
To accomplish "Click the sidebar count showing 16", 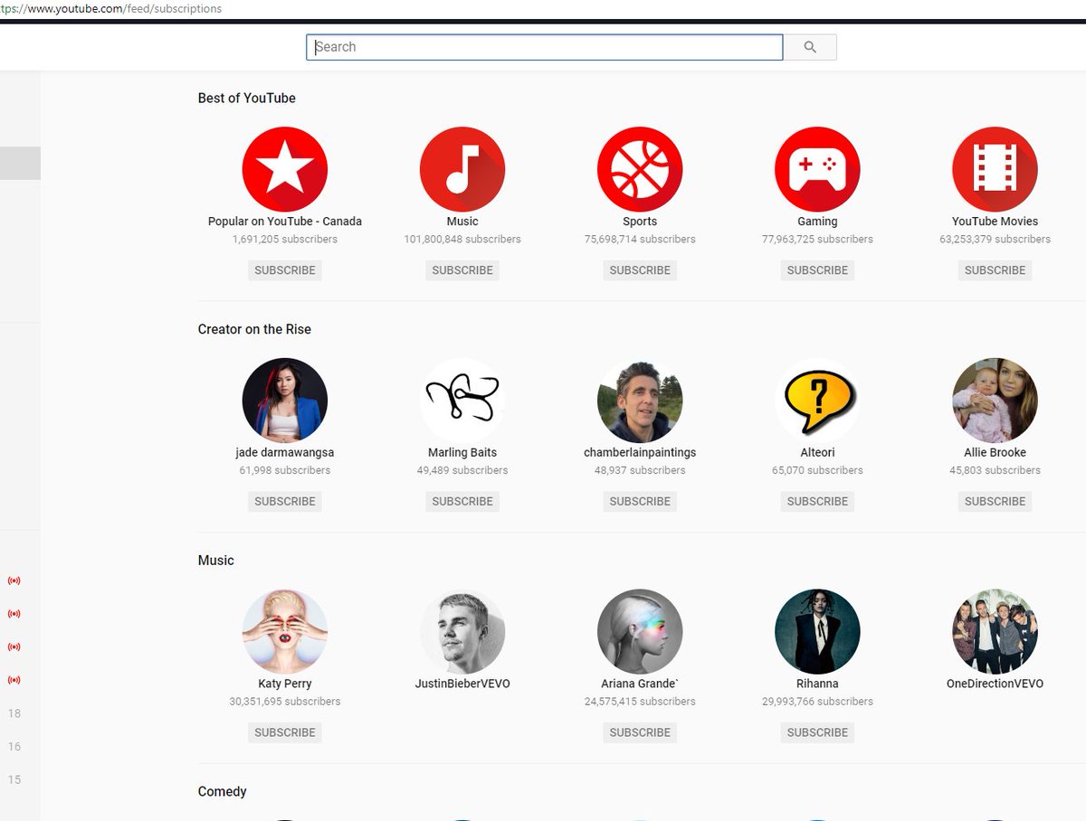I will click(x=14, y=747).
